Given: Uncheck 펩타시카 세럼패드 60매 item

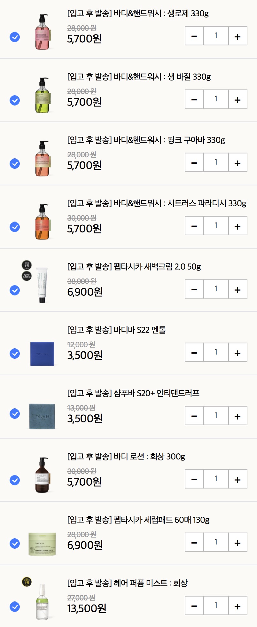Looking at the screenshot, I should coord(15,544).
